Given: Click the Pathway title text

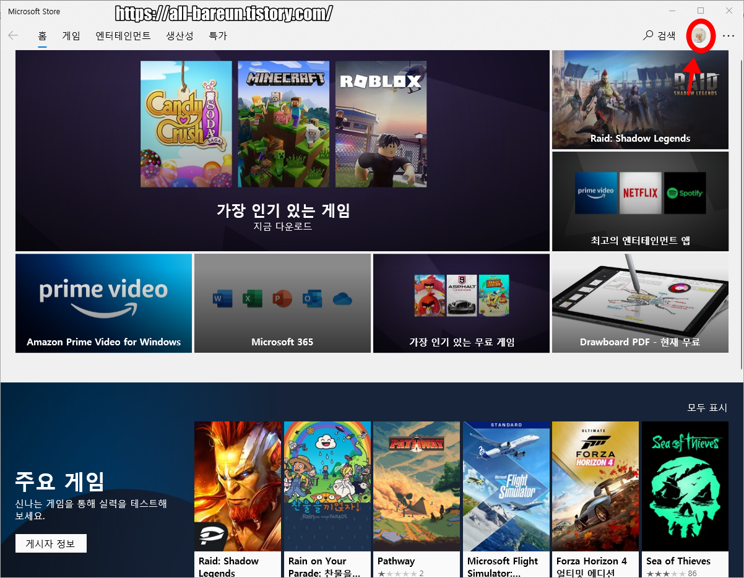Looking at the screenshot, I should coord(396,561).
